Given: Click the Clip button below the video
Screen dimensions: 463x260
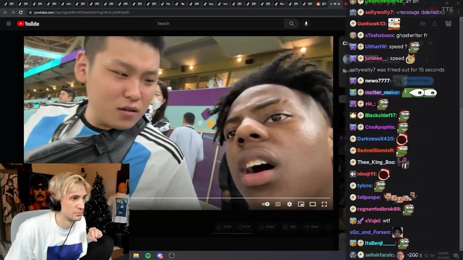Looking at the screenshot, I should pyautogui.click(x=290, y=227).
